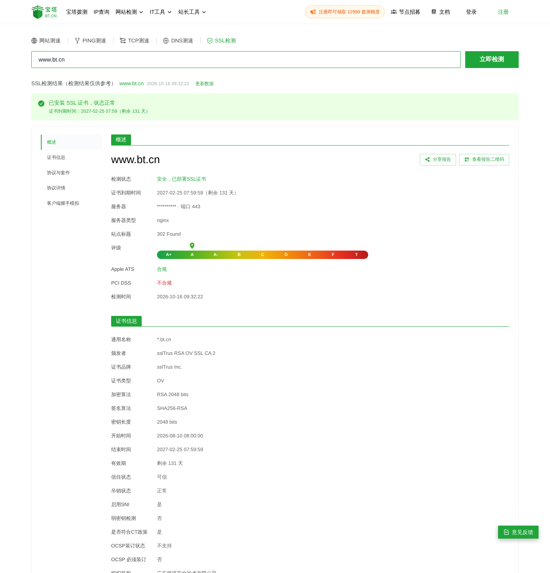
Task: Click the branch icon for PING测速
Action: click(78, 41)
